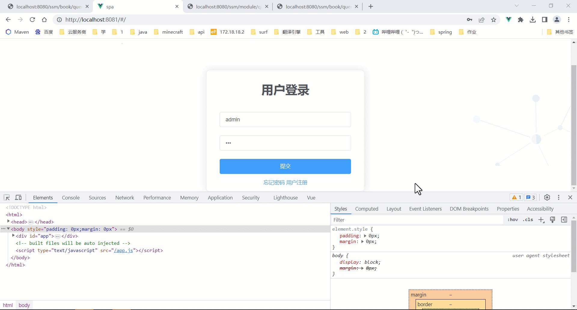
Task: Open the 其他书签 folder
Action: [560, 32]
